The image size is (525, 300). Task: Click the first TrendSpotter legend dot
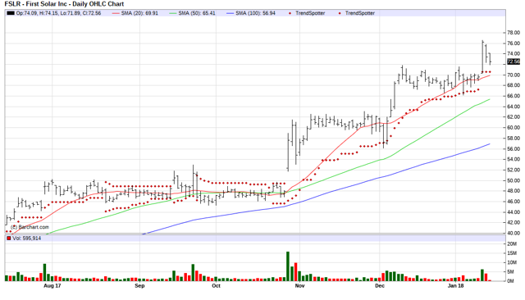tap(290, 13)
